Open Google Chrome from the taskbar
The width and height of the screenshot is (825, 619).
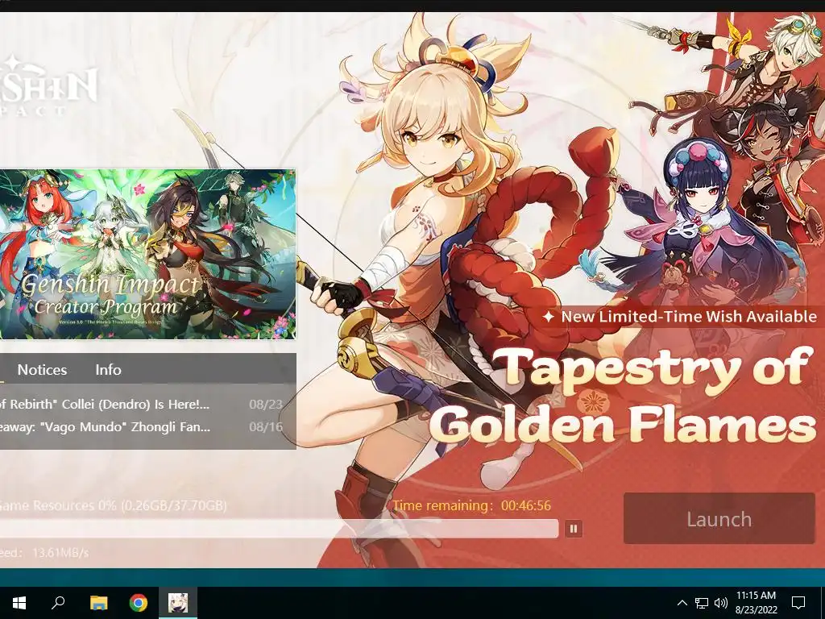point(139,603)
